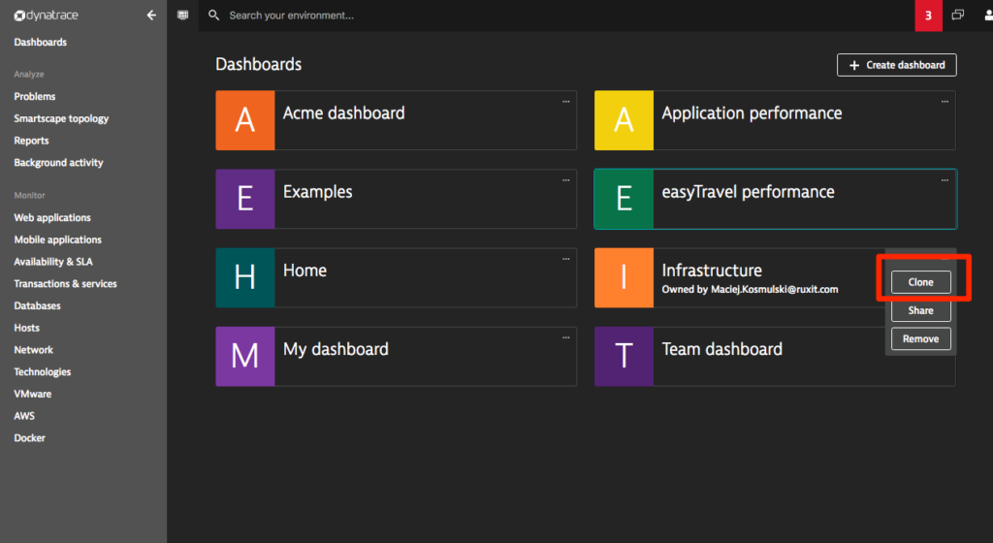Open Smartscape topology

click(61, 118)
